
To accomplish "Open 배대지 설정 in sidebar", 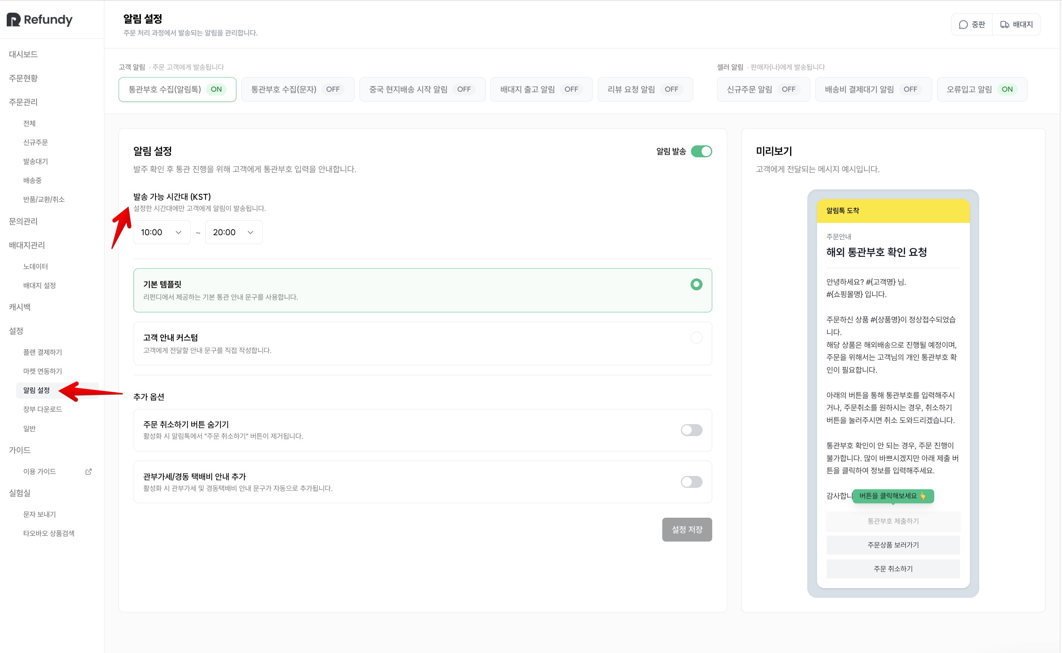I will [x=39, y=286].
